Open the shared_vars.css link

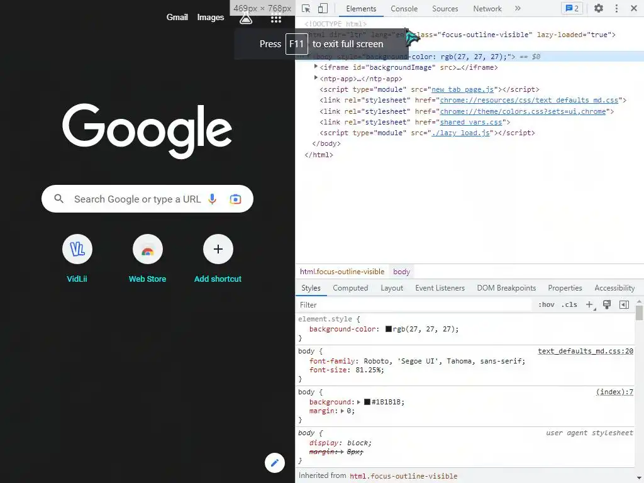tap(471, 122)
